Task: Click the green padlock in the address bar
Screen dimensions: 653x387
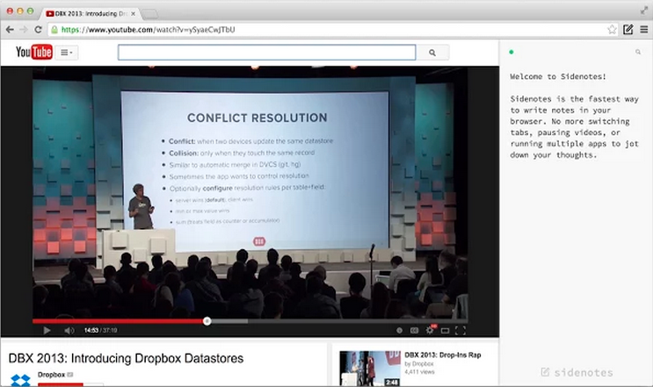Action: click(x=54, y=30)
